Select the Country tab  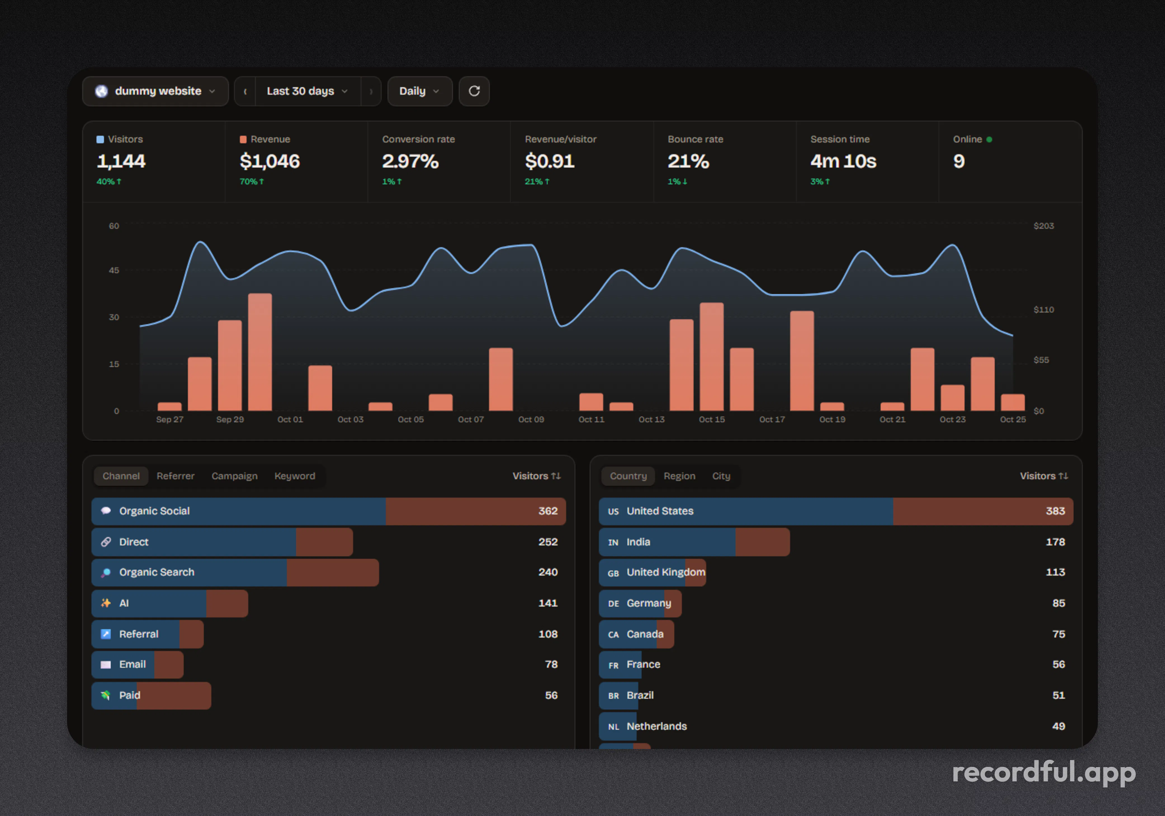[628, 476]
